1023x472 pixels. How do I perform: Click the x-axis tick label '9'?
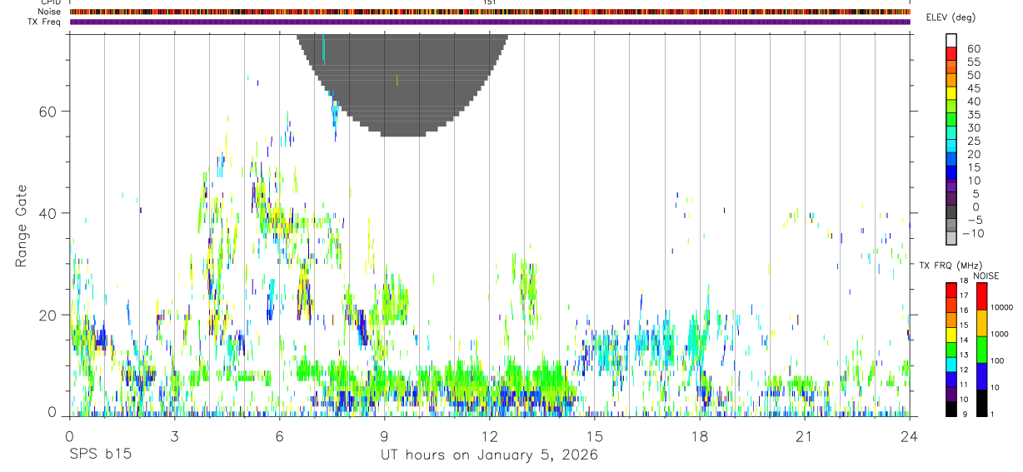tap(385, 436)
